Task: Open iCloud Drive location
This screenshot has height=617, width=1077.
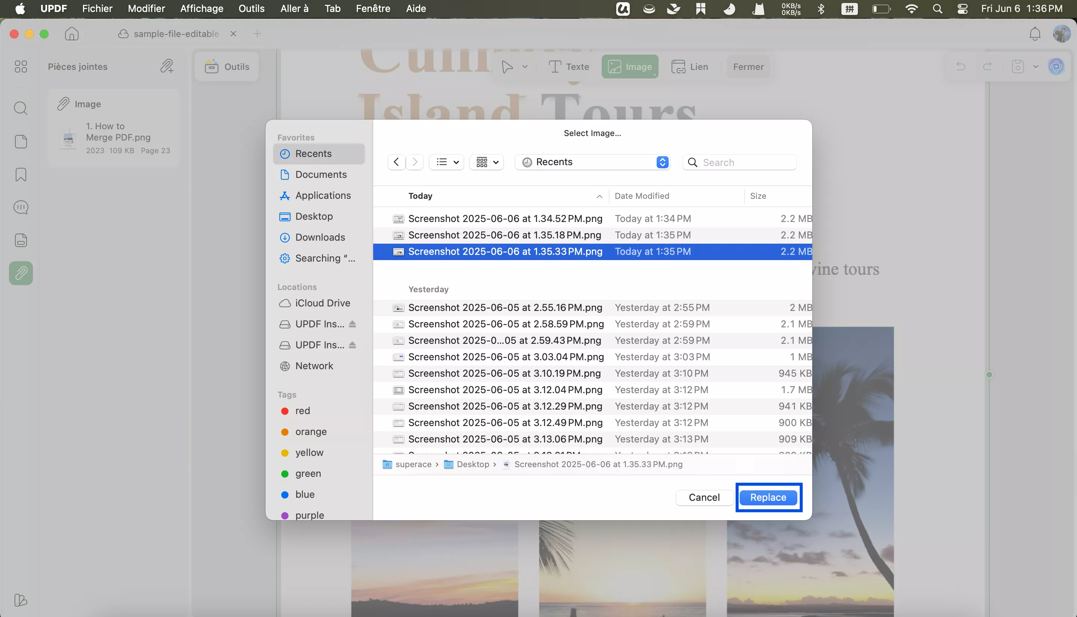Action: [x=319, y=303]
